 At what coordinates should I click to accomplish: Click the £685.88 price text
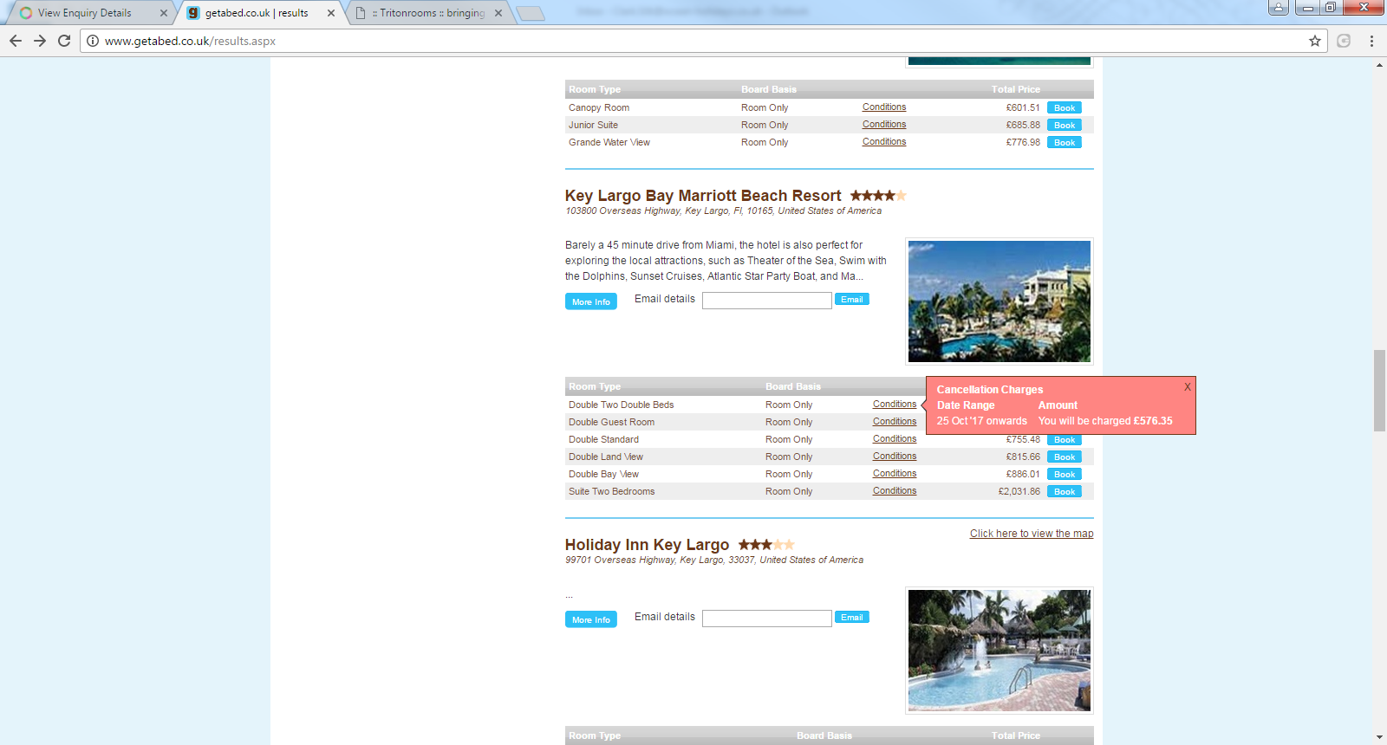(x=1023, y=125)
